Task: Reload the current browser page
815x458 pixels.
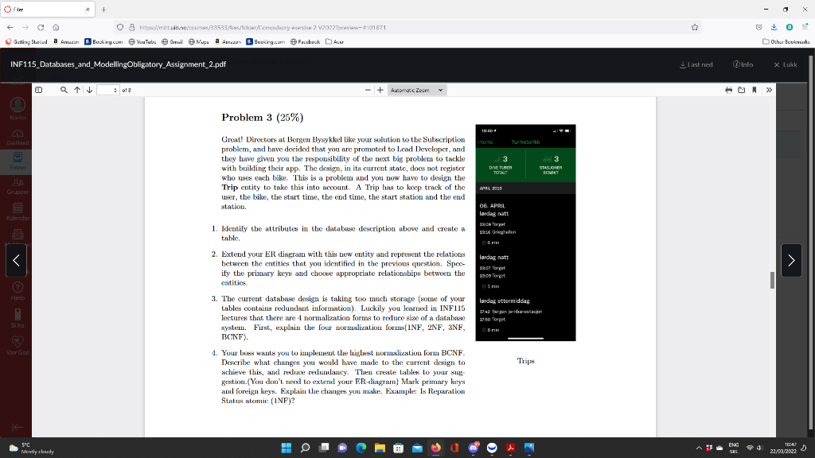Action: pos(41,28)
